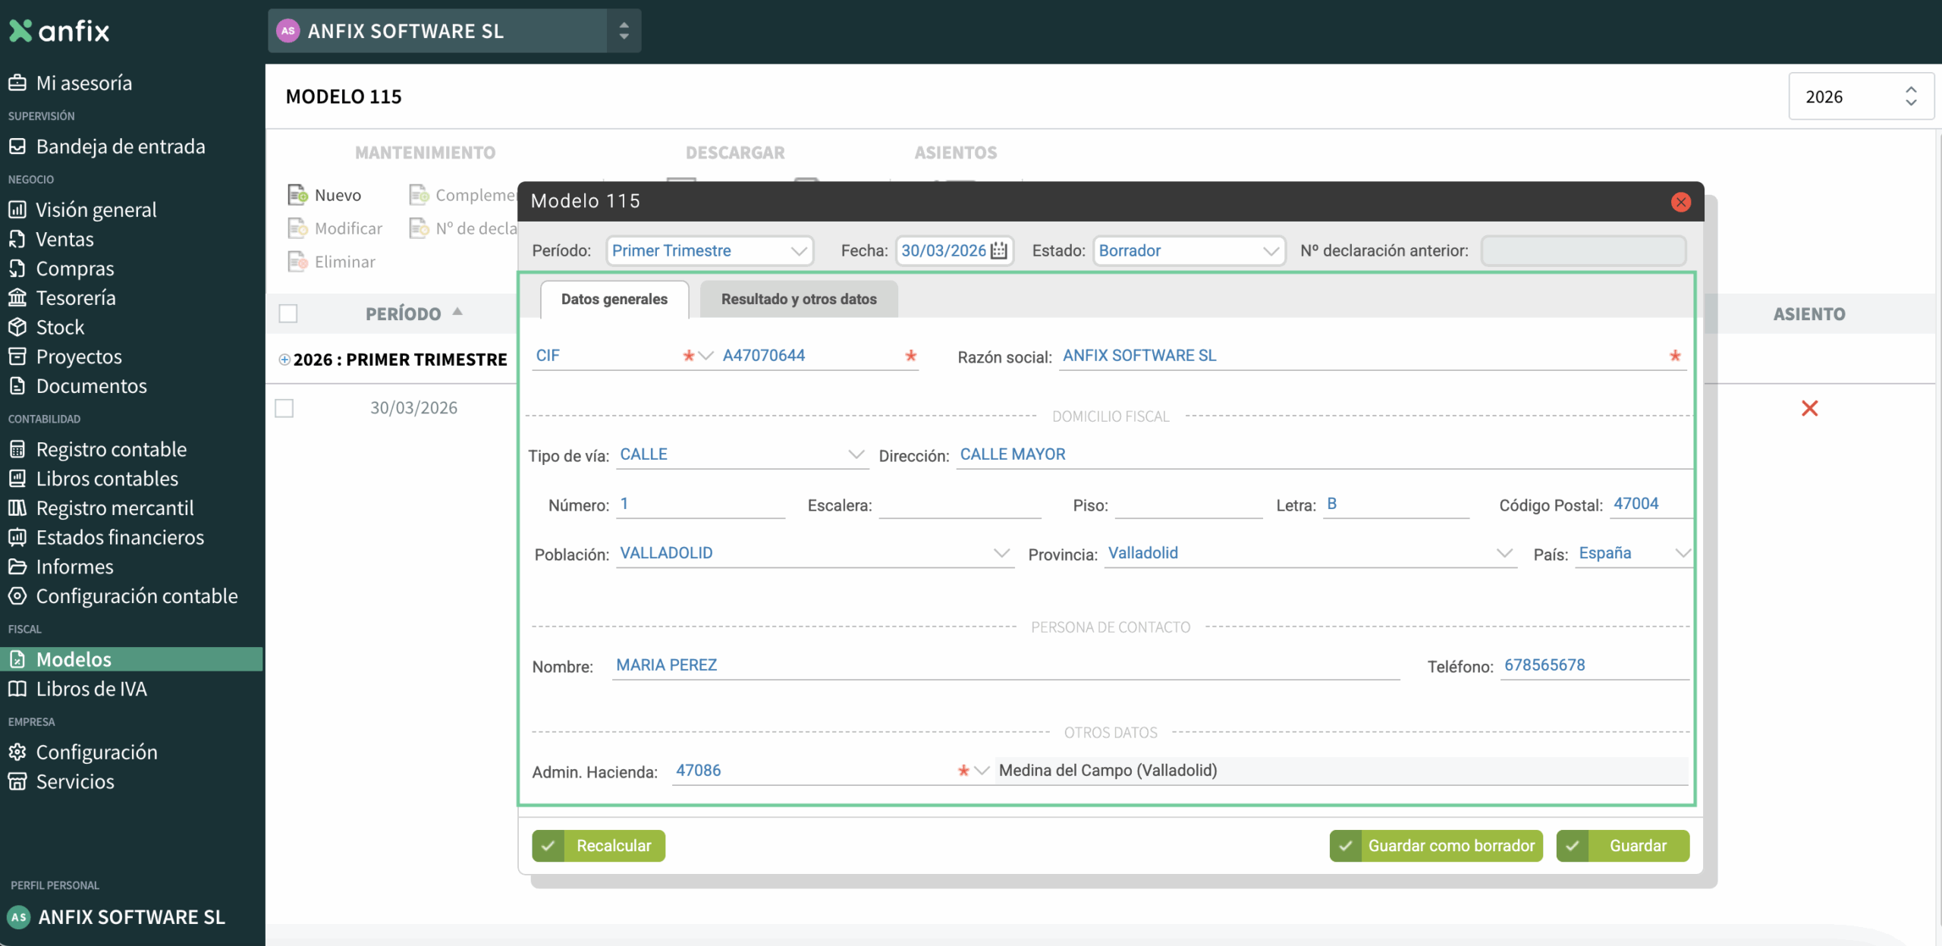Open Bandeja de entrada in sidebar

120,146
